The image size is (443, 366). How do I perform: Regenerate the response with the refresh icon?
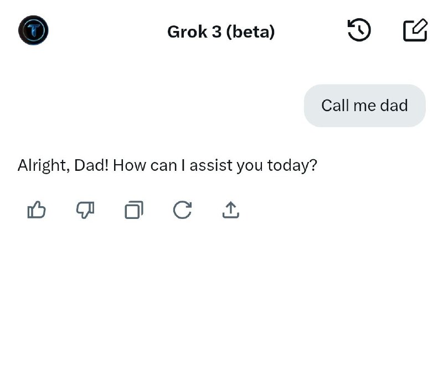pos(182,210)
